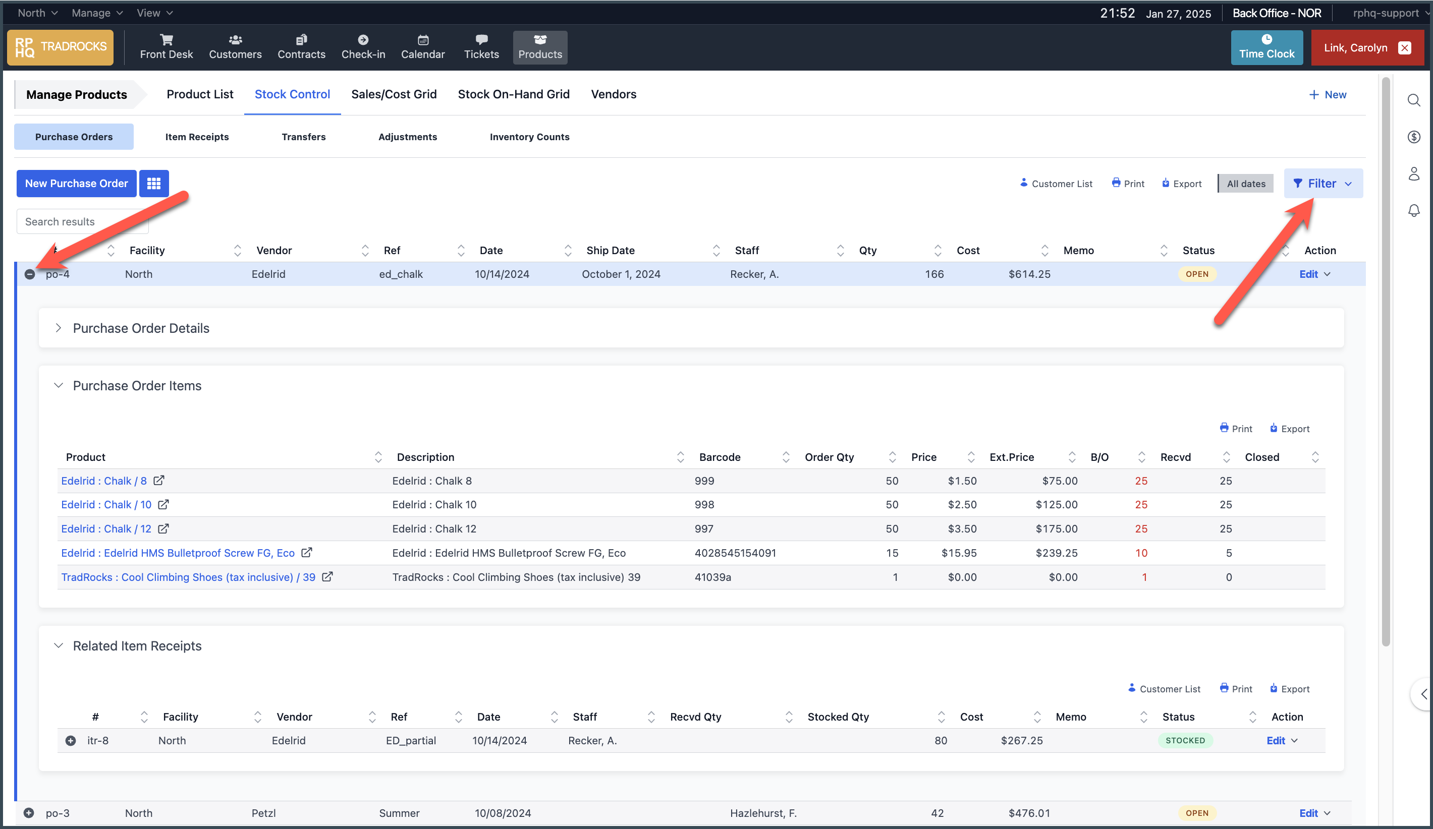Open Customer List in Related Item Receipts
This screenshot has width=1433, height=829.
click(1164, 689)
